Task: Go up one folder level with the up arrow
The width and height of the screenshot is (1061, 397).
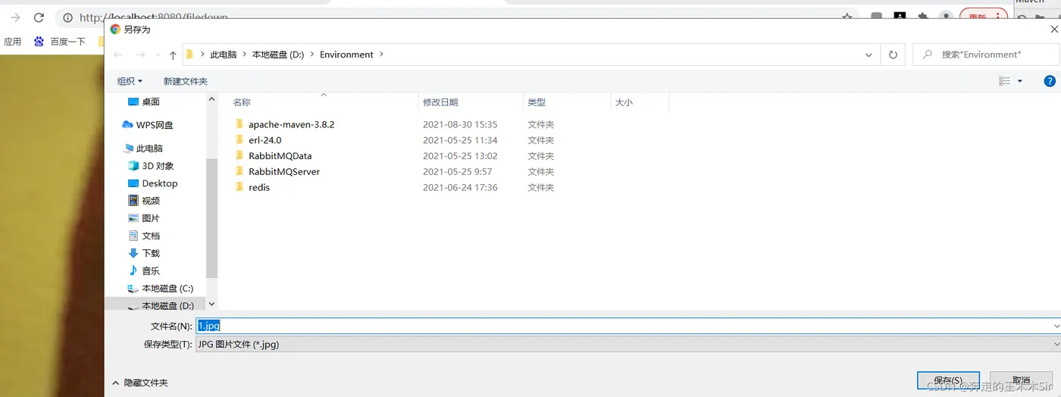Action: tap(173, 55)
